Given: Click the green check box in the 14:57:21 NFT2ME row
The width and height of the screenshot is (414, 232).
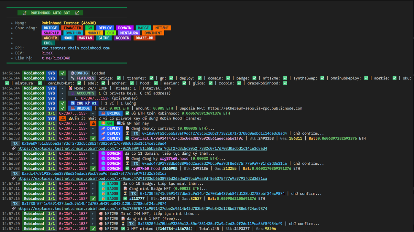Looking at the screenshot, I should (x=93, y=228).
